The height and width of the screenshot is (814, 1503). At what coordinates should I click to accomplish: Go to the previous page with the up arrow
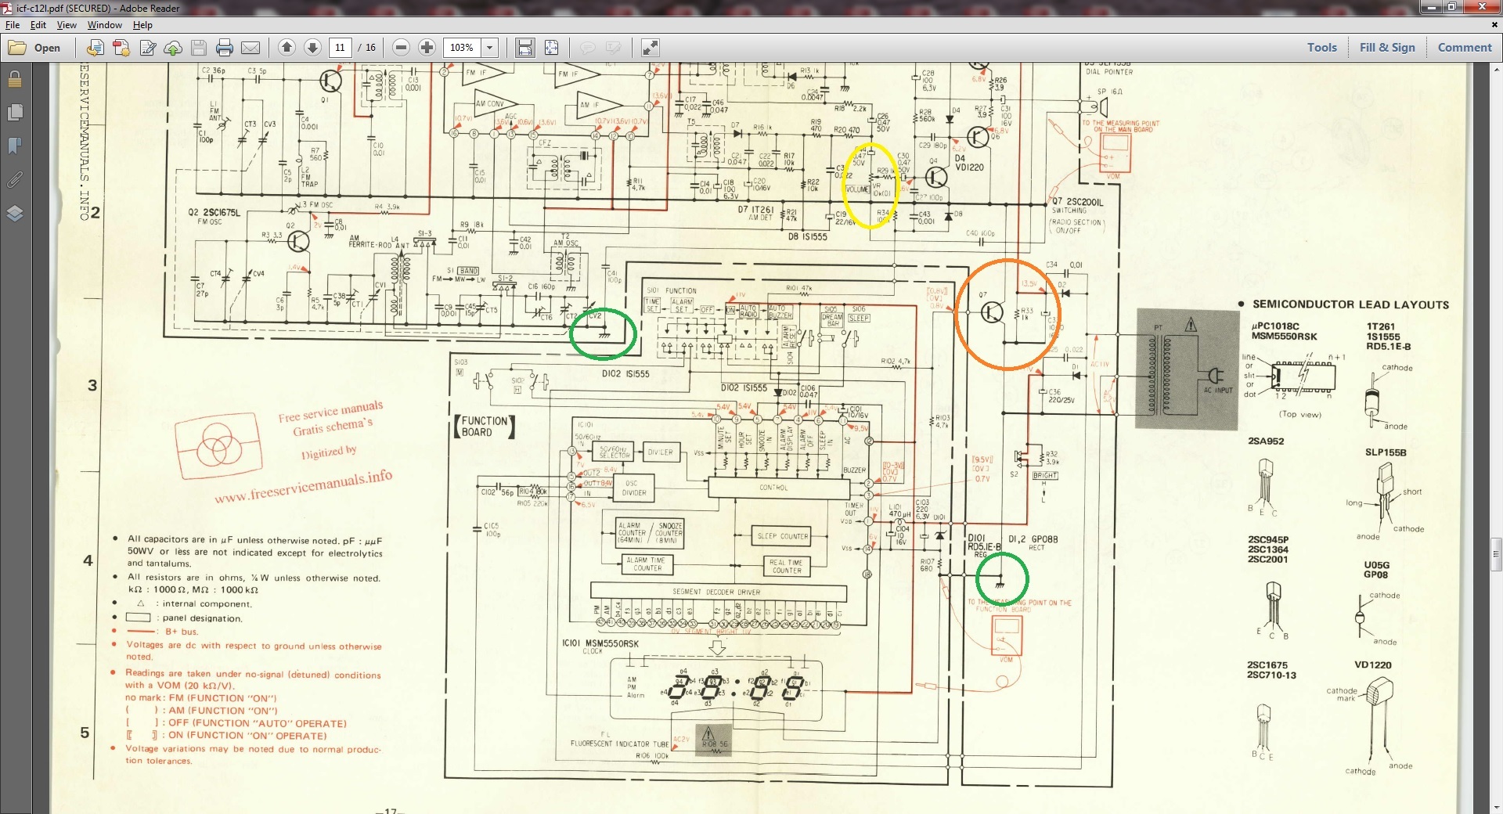(287, 48)
